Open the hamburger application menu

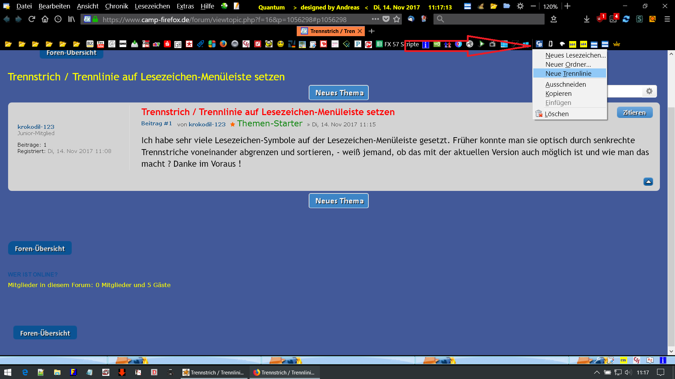(x=667, y=19)
